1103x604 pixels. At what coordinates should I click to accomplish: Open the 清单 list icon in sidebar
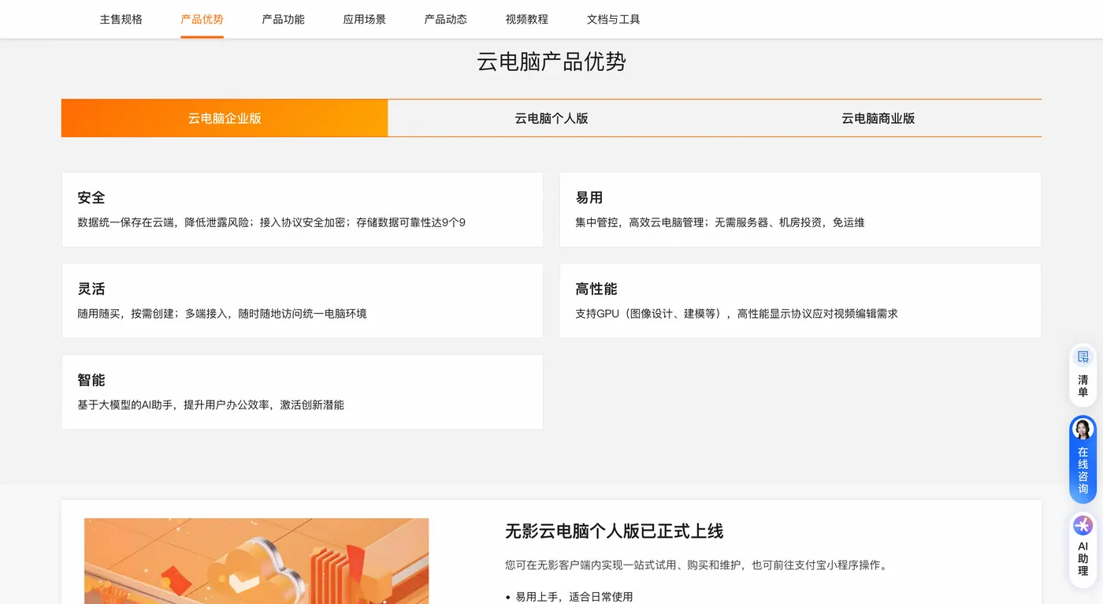point(1083,357)
